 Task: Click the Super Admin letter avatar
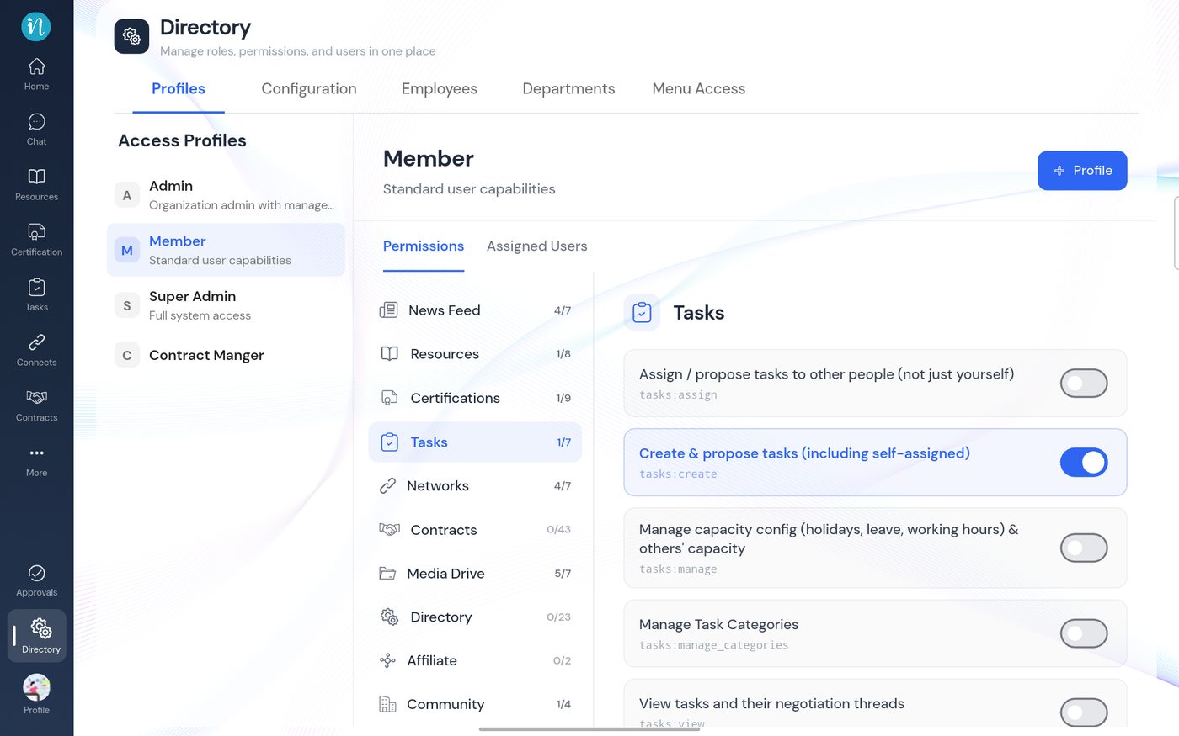127,305
